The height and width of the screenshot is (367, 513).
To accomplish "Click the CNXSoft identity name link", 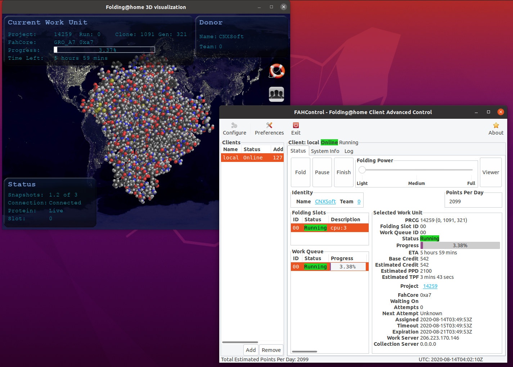I will click(325, 201).
